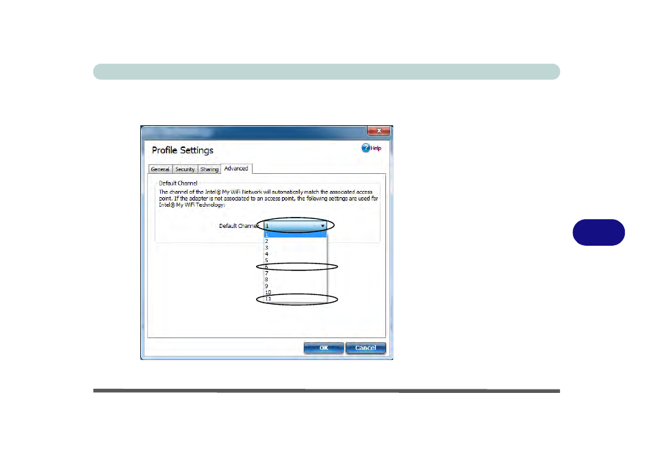Switch to the Security tab
This screenshot has height=460, width=653.
(x=185, y=169)
